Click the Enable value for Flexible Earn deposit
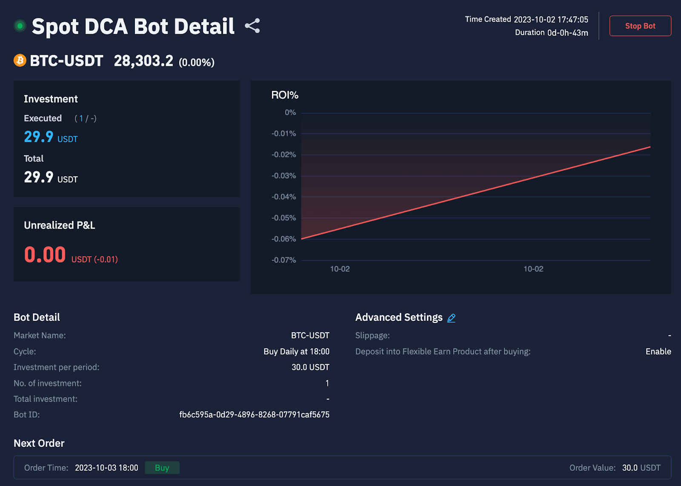 (658, 352)
